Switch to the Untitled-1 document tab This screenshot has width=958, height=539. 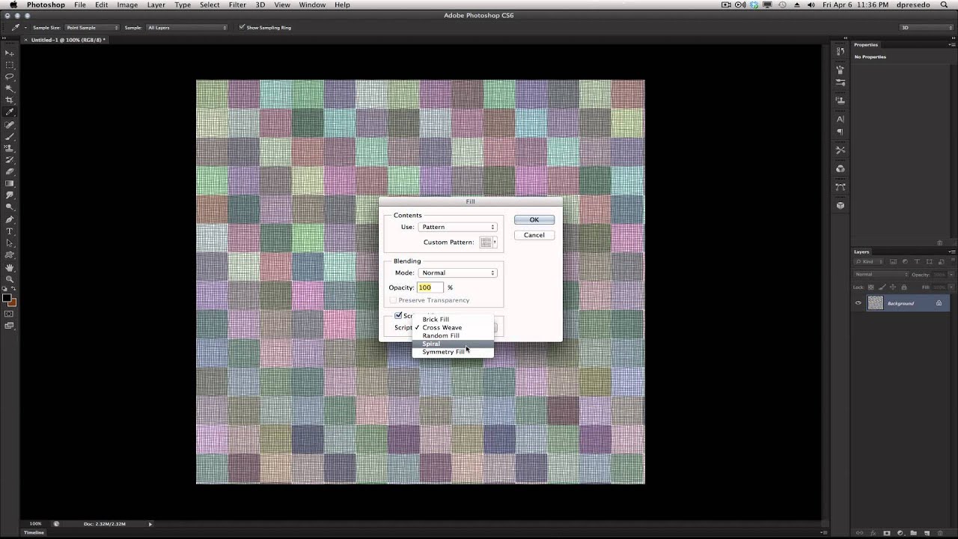(67, 40)
